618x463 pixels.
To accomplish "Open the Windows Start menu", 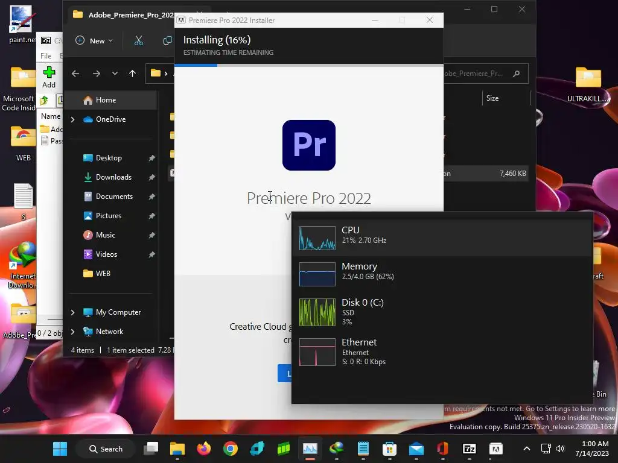I will pyautogui.click(x=60, y=449).
